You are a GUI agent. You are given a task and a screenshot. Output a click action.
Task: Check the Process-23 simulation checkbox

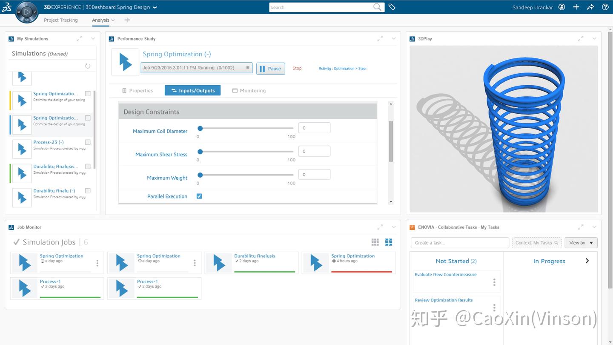[88, 142]
